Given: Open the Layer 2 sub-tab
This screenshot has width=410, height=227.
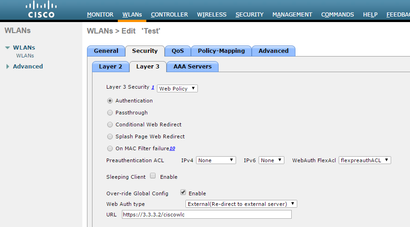Looking at the screenshot, I should tap(110, 67).
